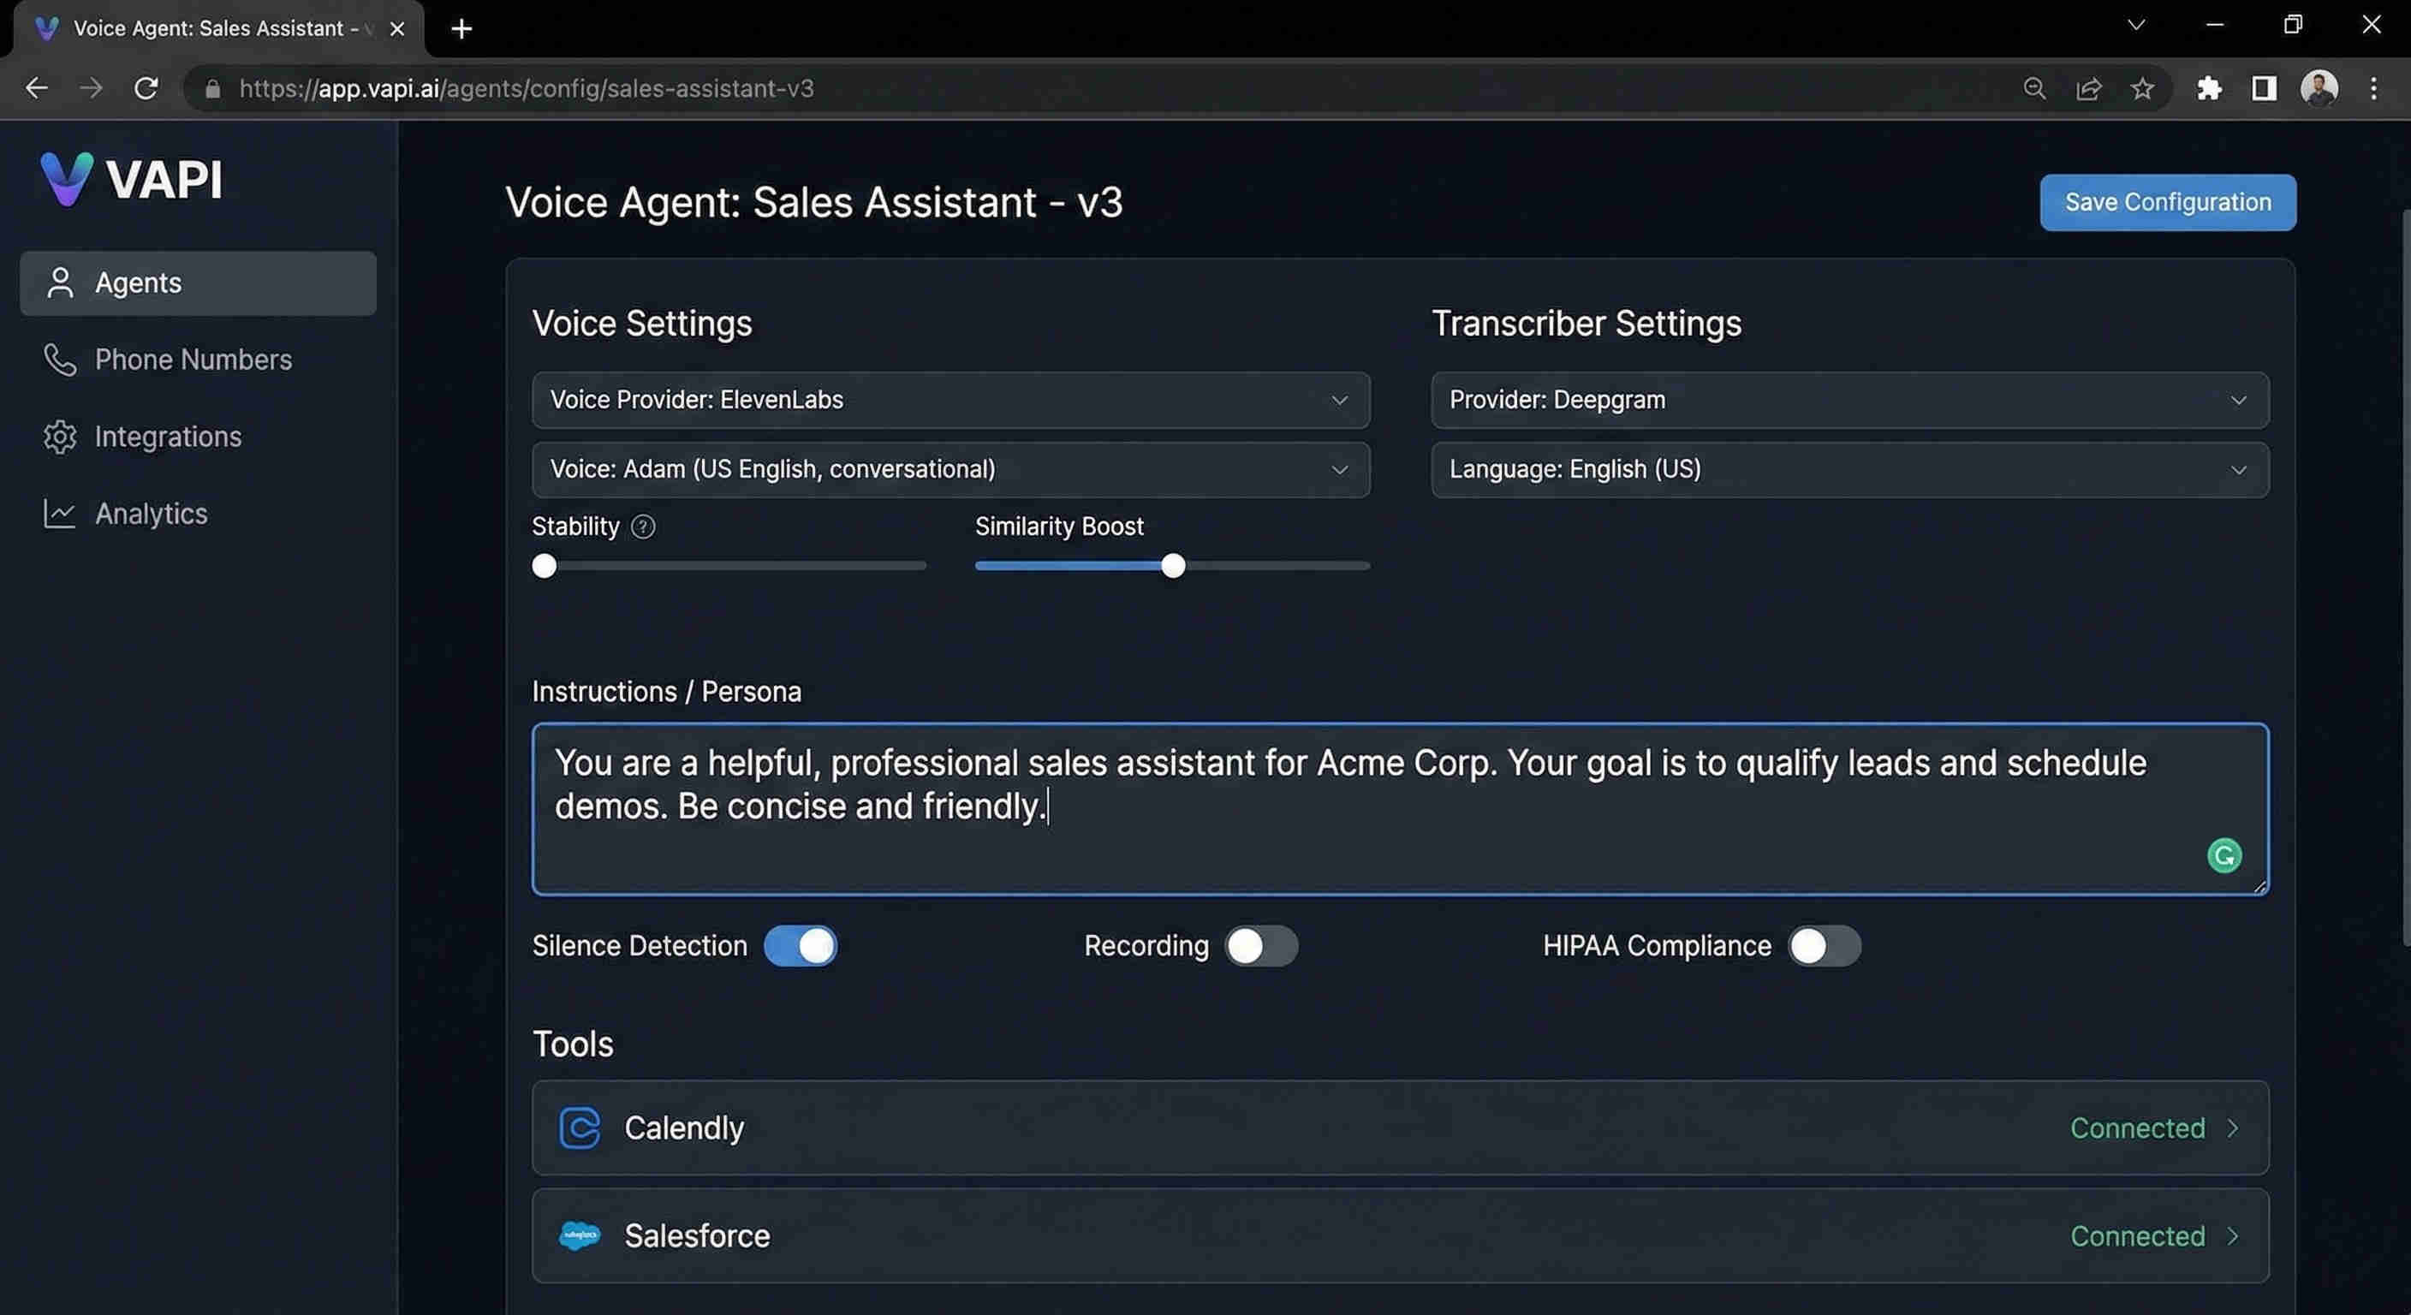Enable the Recording toggle
The width and height of the screenshot is (2411, 1315).
(1262, 946)
